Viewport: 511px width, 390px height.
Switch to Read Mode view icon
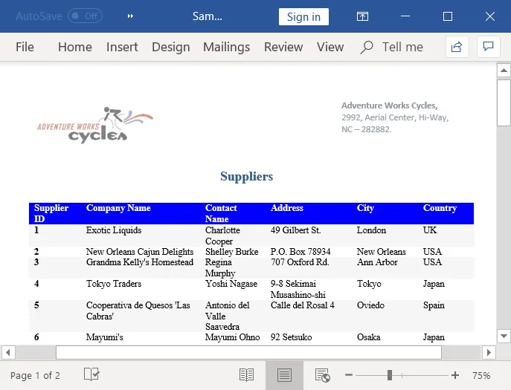(x=246, y=375)
